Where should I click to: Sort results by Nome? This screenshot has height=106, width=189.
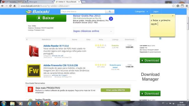[x=74, y=39]
